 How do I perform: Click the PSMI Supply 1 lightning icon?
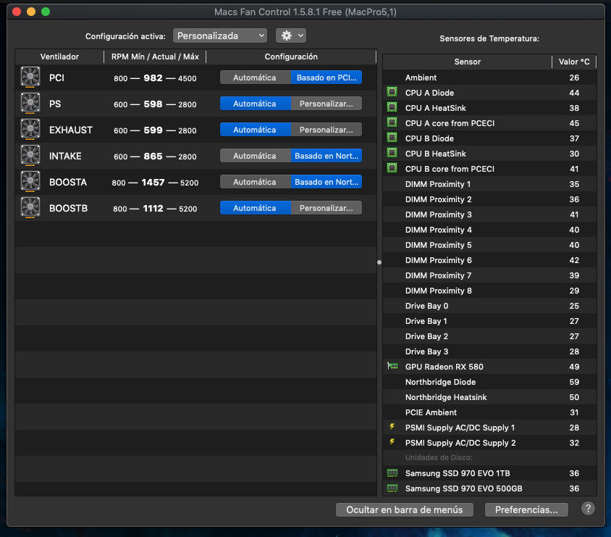(392, 428)
